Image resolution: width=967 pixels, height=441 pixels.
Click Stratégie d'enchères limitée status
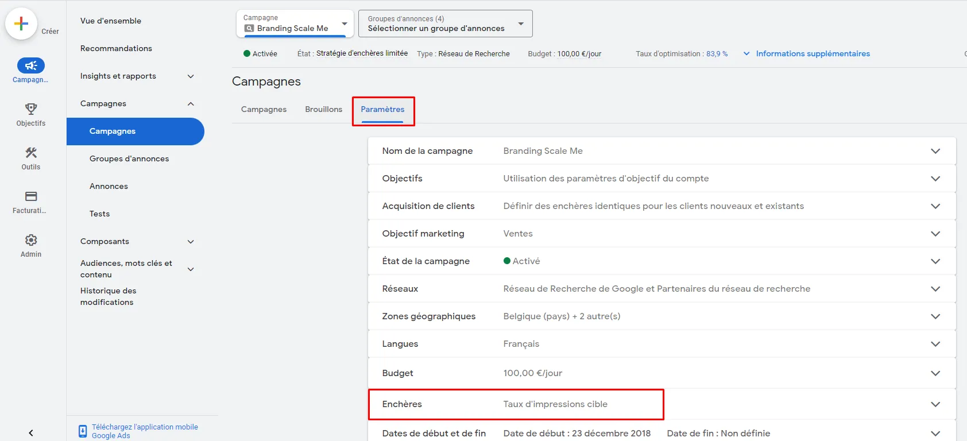[x=362, y=53]
